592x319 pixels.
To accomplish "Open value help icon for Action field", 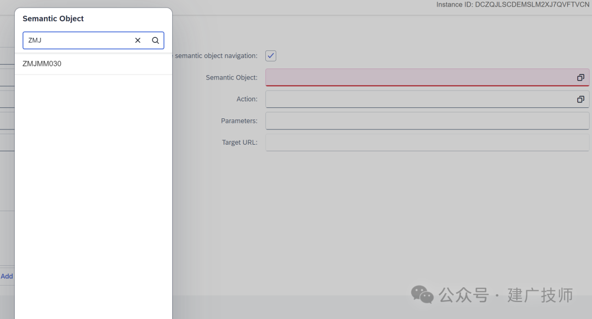I will [x=580, y=99].
